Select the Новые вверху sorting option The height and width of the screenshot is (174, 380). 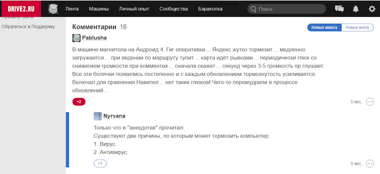click(x=324, y=27)
